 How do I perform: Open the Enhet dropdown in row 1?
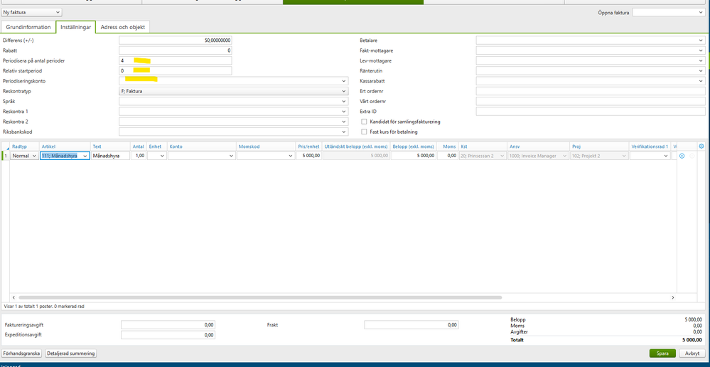click(x=157, y=156)
